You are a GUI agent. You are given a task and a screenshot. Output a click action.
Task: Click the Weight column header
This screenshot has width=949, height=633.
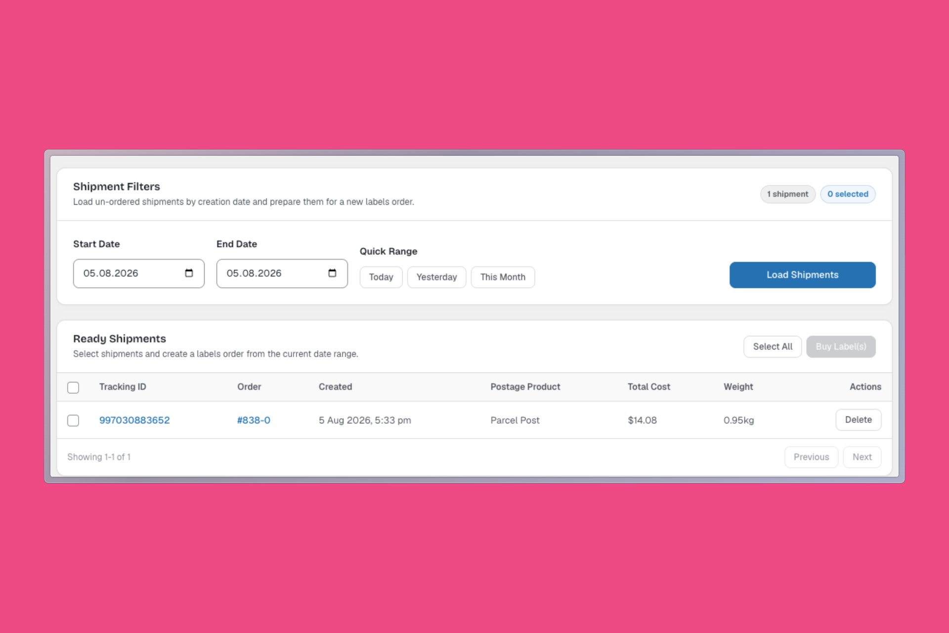tap(738, 387)
